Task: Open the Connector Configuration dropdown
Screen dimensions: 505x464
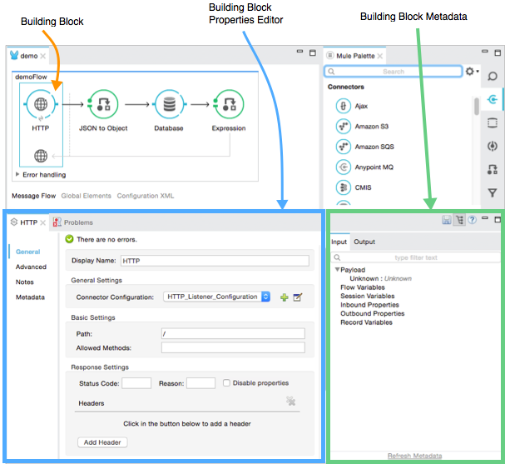Action: point(265,297)
